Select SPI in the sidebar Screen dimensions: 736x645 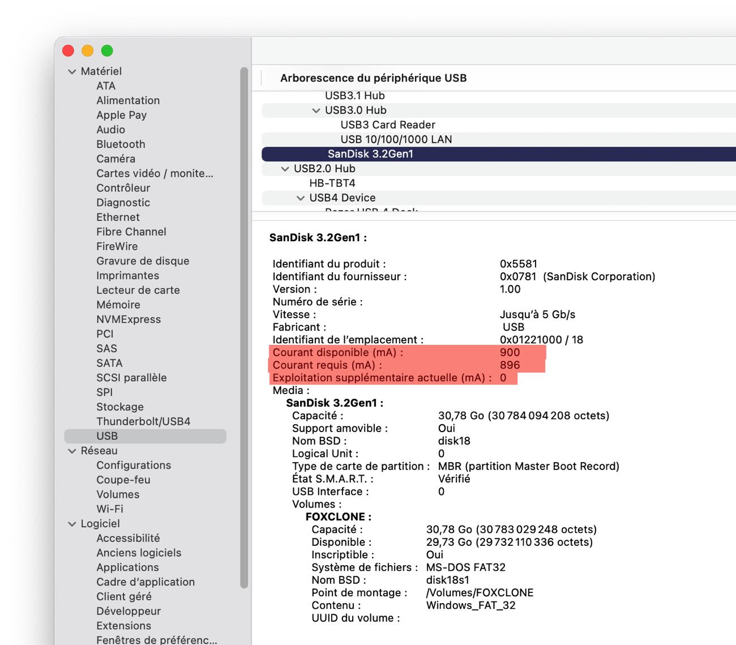(x=104, y=392)
